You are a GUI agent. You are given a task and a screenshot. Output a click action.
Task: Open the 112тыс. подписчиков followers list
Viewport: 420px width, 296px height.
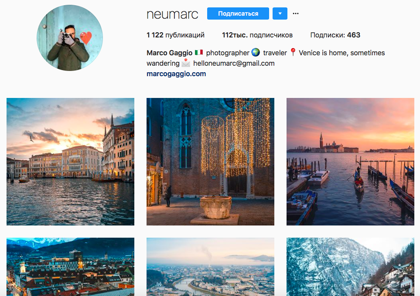coord(257,35)
